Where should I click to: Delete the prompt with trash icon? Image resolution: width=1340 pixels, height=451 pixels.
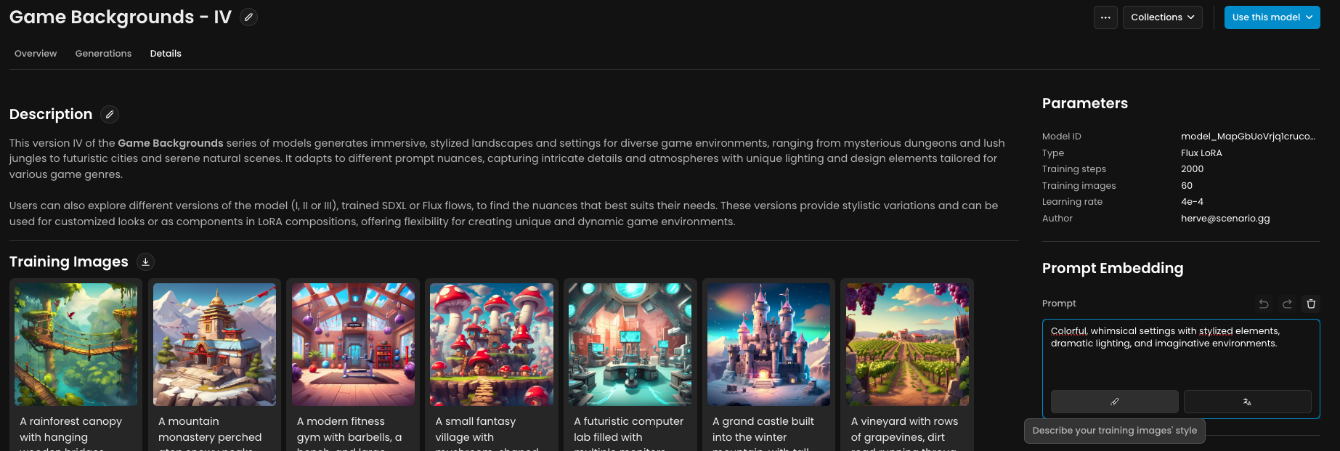click(x=1311, y=304)
